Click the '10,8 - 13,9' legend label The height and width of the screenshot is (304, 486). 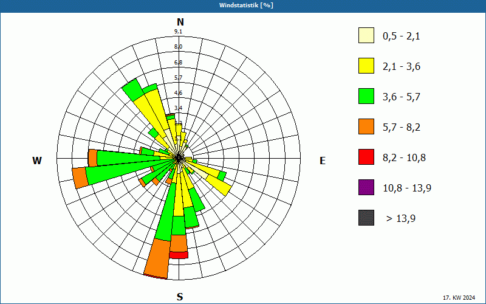[407, 188]
